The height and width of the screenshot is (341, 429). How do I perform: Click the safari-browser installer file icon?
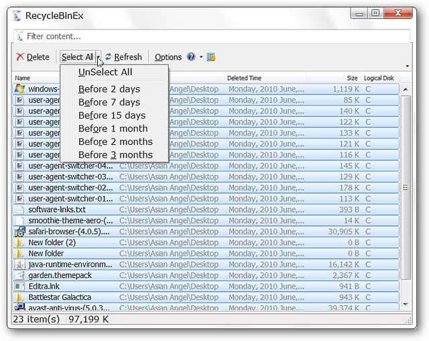click(x=19, y=232)
